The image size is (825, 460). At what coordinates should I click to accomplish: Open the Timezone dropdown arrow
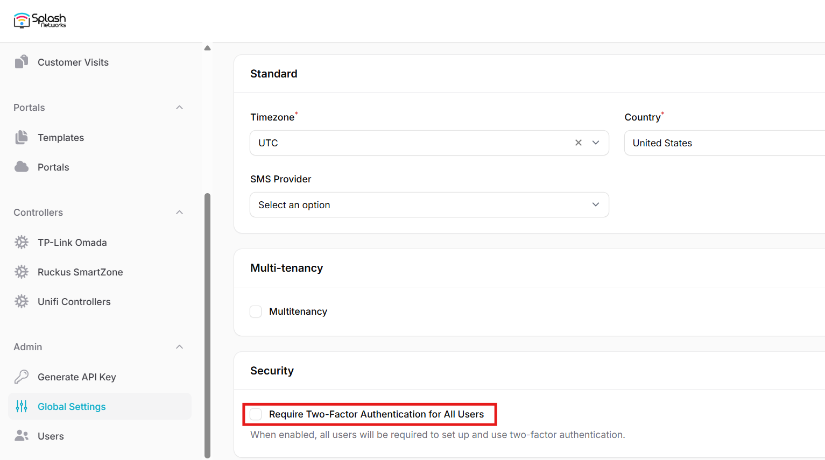point(596,143)
